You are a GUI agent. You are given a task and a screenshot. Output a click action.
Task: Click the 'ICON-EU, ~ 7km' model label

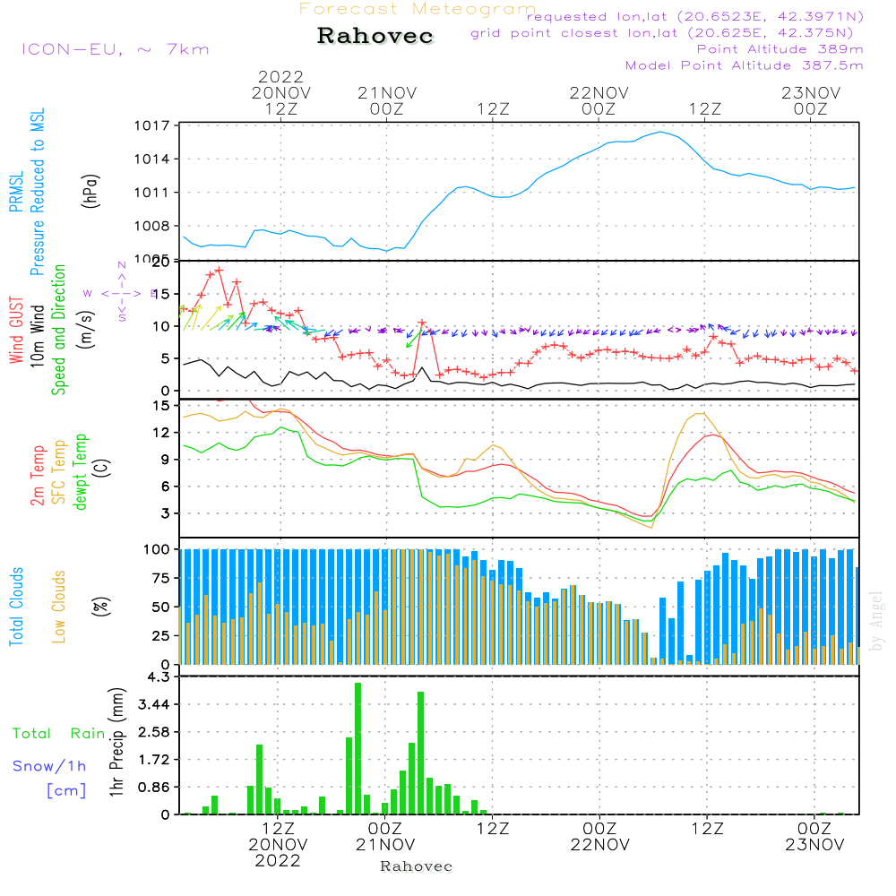pos(116,49)
